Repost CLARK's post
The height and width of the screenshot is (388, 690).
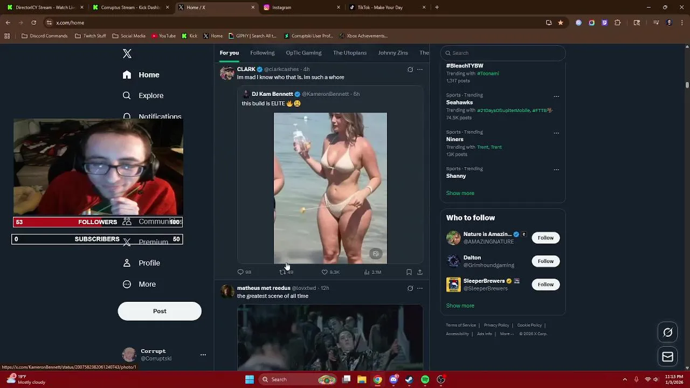(x=286, y=272)
